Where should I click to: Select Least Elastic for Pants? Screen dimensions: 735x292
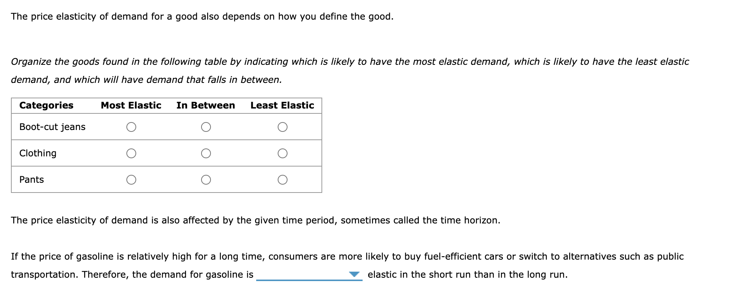[283, 180]
